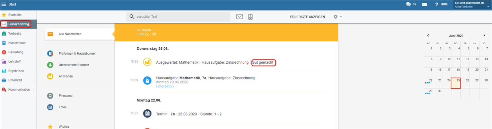The width and height of the screenshot is (492, 129).
Task: Select June 1 in the calendar
Action: [429, 51]
